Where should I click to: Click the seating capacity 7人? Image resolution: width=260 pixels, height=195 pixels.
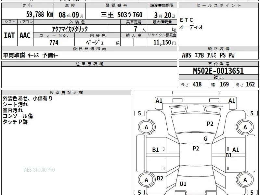(140, 29)
